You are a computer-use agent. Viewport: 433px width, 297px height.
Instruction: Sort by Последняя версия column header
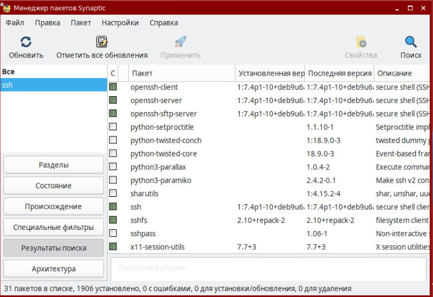(x=340, y=73)
